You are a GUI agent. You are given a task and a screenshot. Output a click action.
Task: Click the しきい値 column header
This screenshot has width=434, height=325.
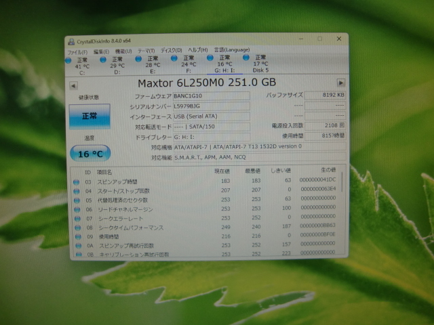(281, 171)
